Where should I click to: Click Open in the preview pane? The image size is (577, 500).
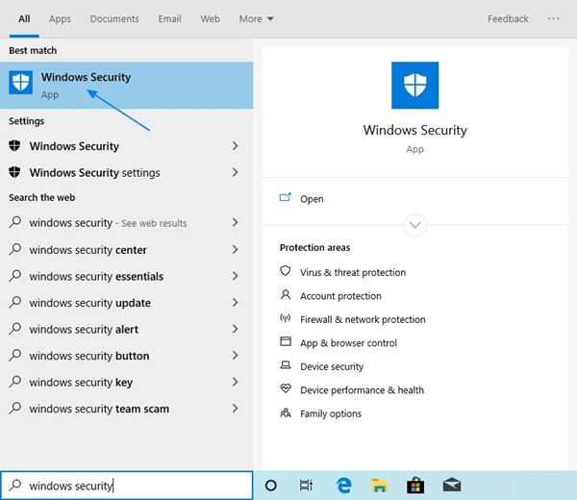[312, 199]
